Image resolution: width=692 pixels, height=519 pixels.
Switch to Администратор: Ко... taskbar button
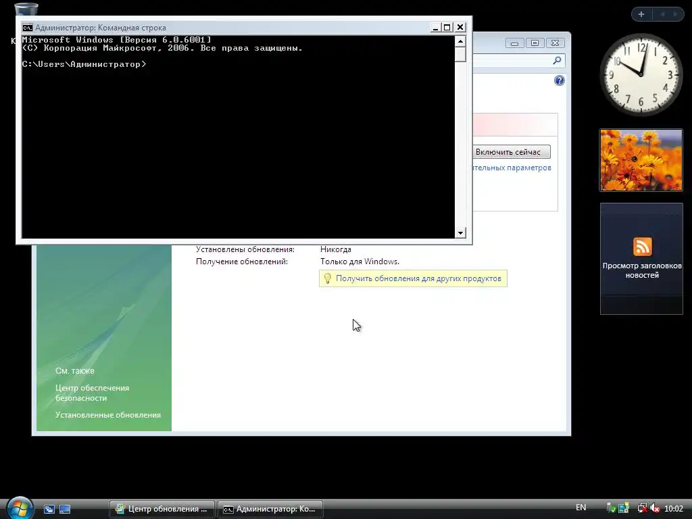270,509
